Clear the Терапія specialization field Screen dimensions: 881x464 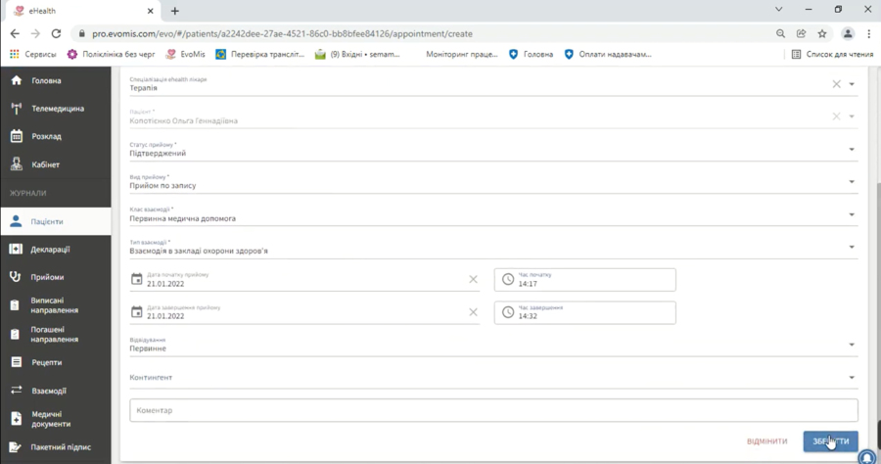point(836,84)
